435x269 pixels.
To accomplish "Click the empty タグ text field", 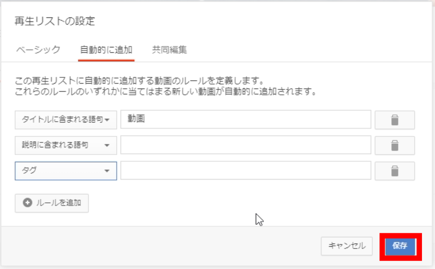I will tap(246, 170).
